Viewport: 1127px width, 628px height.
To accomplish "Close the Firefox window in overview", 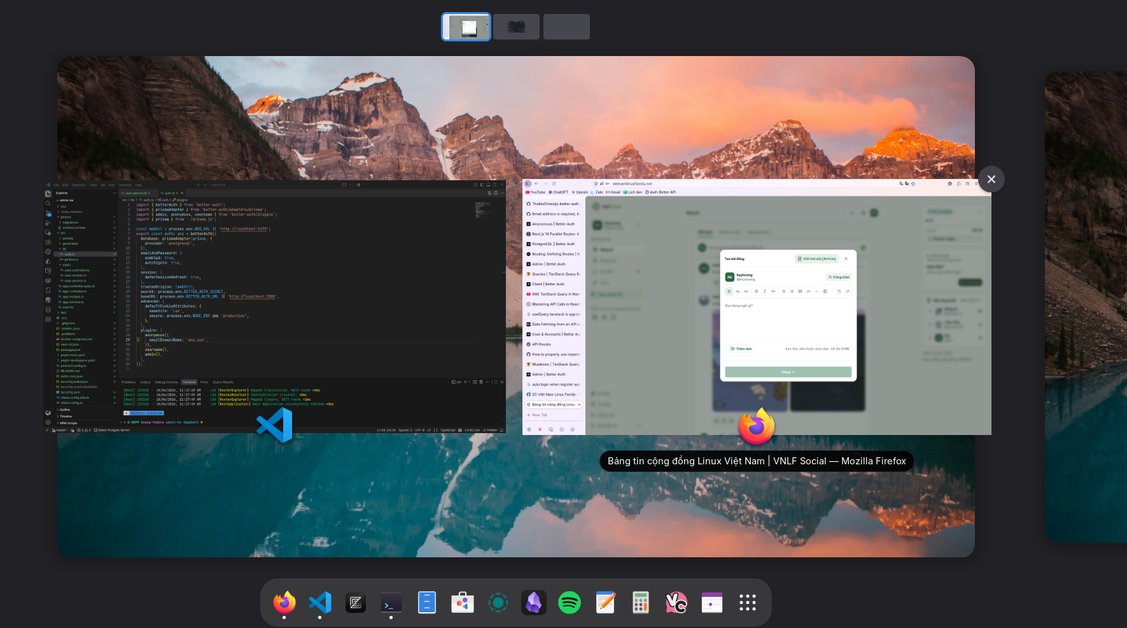I will (991, 179).
